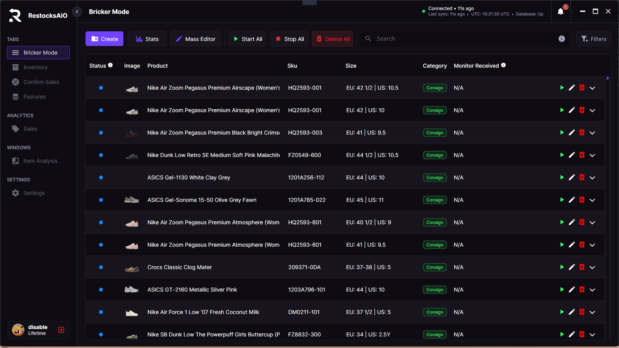Edit the ASICS GT-2160 Metallic Silver Pink row
619x348 pixels.
click(x=572, y=290)
